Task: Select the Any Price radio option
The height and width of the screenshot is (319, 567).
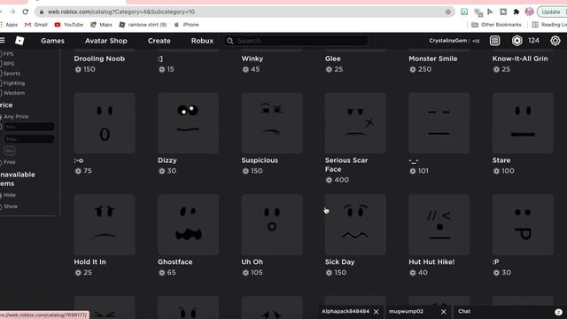Action: [1, 117]
